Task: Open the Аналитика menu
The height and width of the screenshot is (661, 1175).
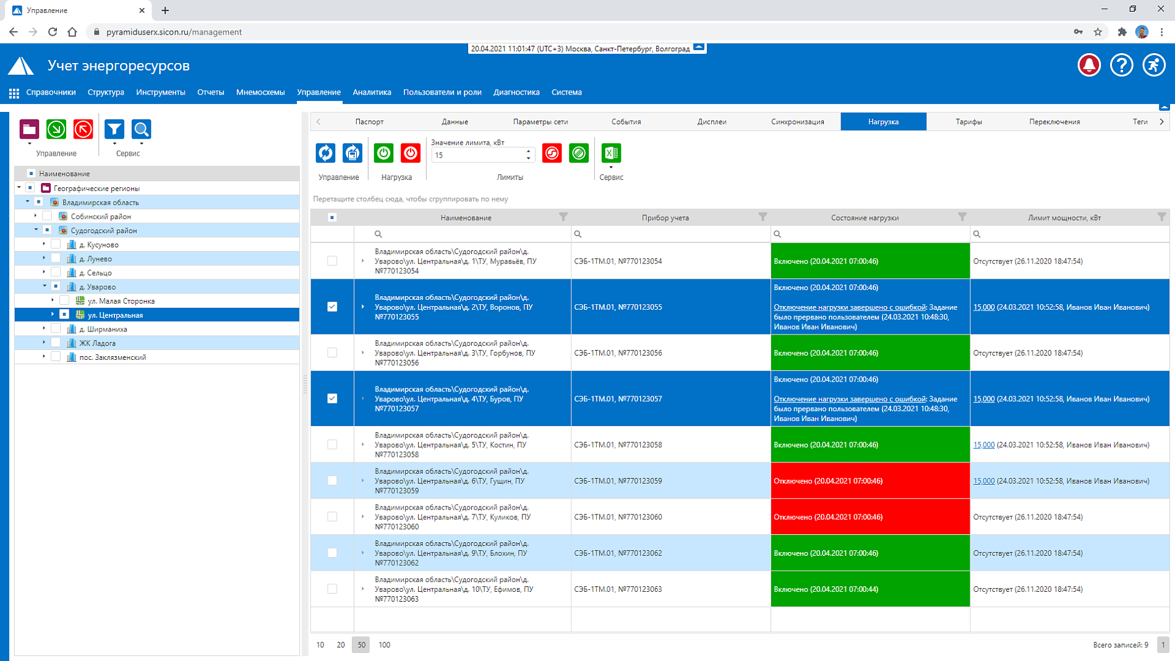Action: click(x=372, y=92)
